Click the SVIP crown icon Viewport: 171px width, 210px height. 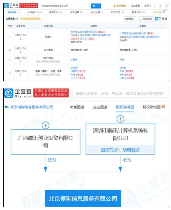click(115, 6)
